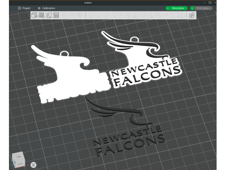Switch to the Project tab

tap(24, 8)
